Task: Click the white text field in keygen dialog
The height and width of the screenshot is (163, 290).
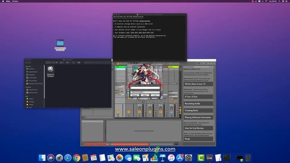Action: tap(145, 88)
